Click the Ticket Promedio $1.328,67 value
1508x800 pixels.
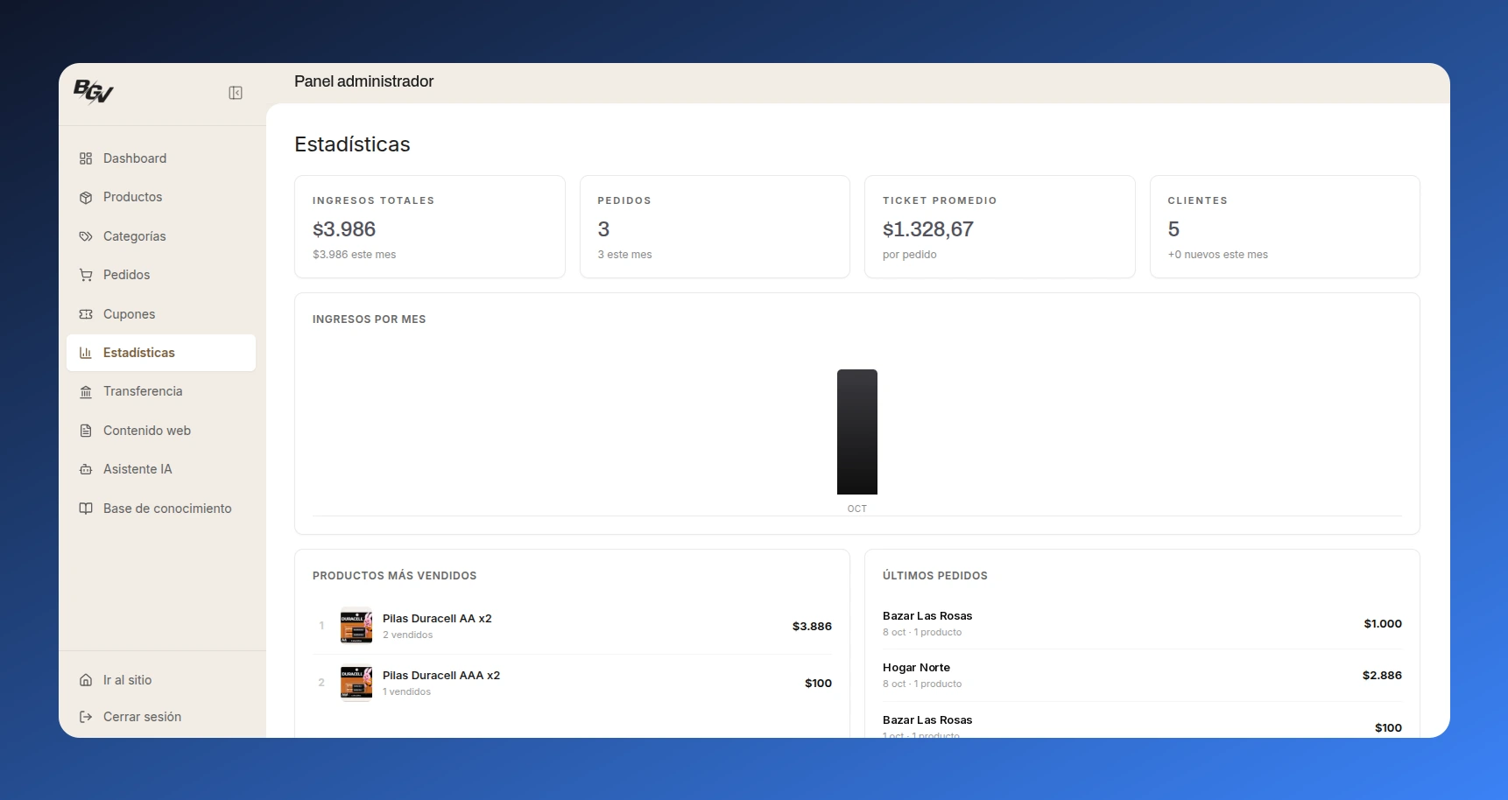(x=928, y=229)
